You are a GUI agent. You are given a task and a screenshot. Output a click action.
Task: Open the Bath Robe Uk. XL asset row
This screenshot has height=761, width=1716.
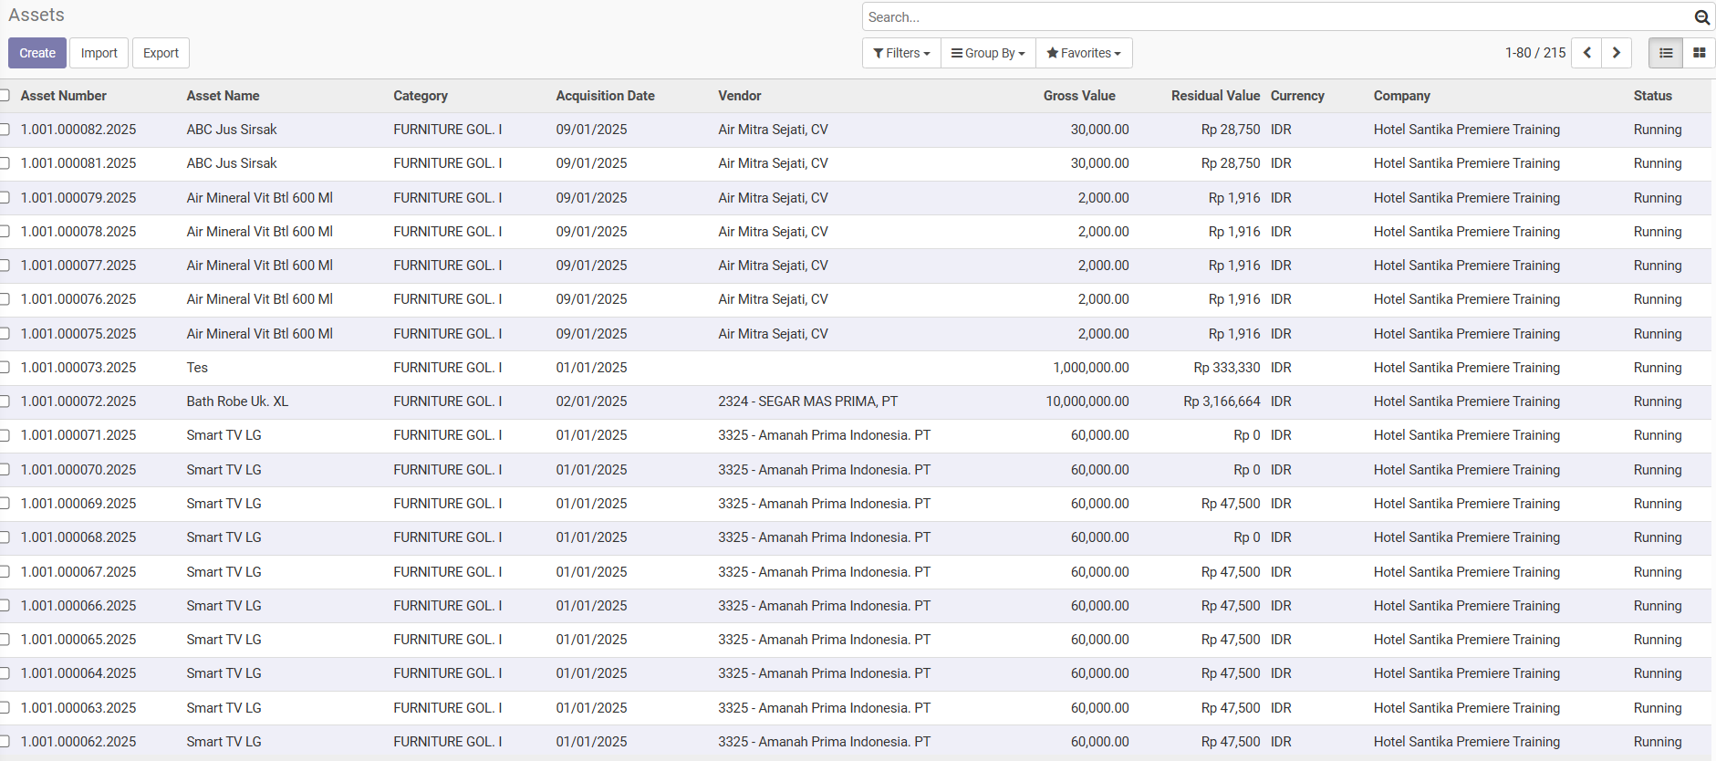pos(237,401)
